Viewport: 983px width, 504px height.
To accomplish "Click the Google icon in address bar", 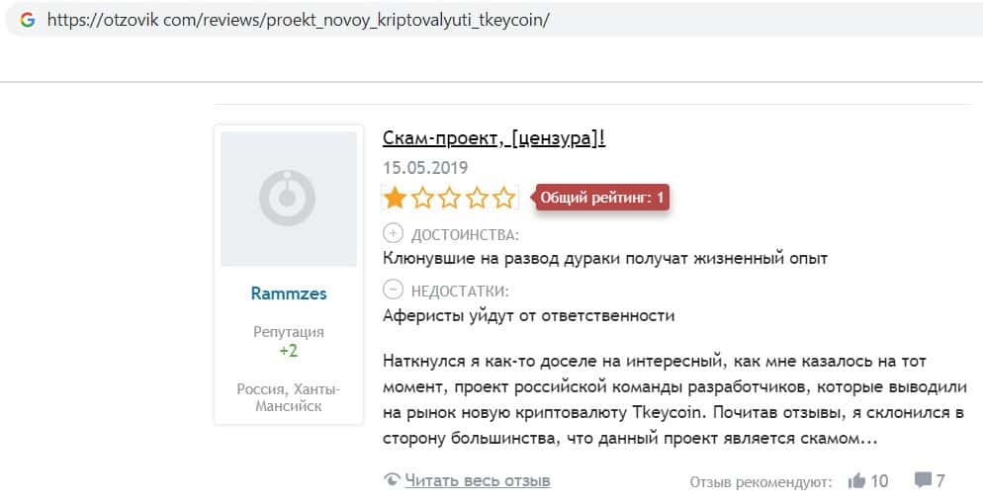I will pos(27,20).
